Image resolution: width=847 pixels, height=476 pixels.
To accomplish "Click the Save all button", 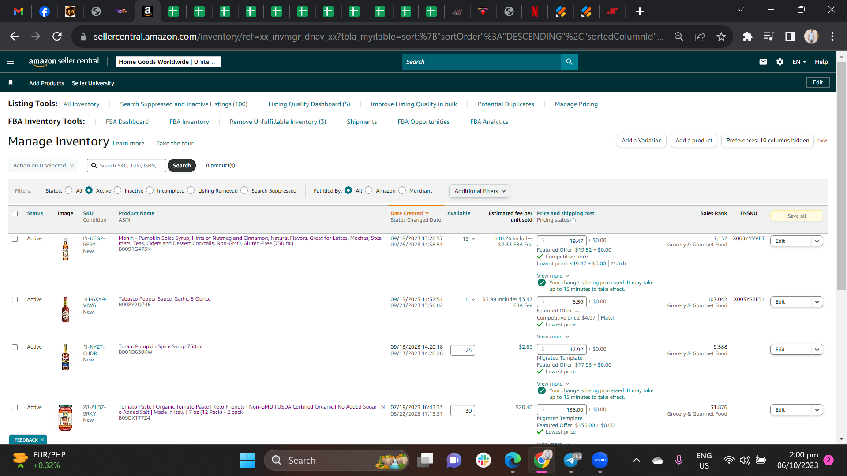I will click(797, 216).
